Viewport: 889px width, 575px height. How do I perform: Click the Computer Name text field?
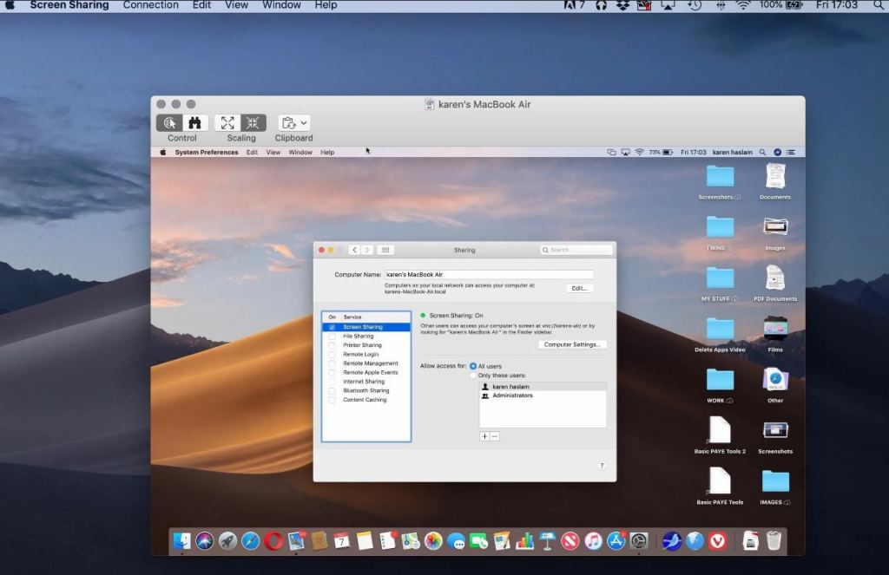[x=490, y=275]
